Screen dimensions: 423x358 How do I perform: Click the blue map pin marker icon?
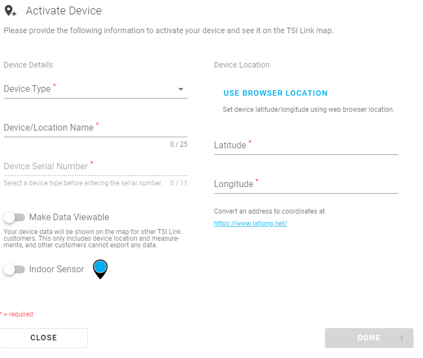click(100, 268)
